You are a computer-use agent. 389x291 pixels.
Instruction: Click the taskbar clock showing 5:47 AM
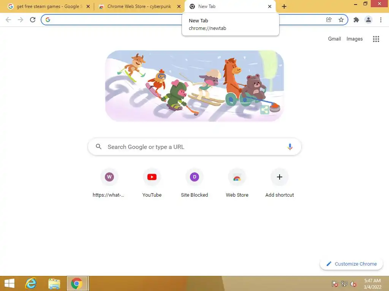(372, 284)
